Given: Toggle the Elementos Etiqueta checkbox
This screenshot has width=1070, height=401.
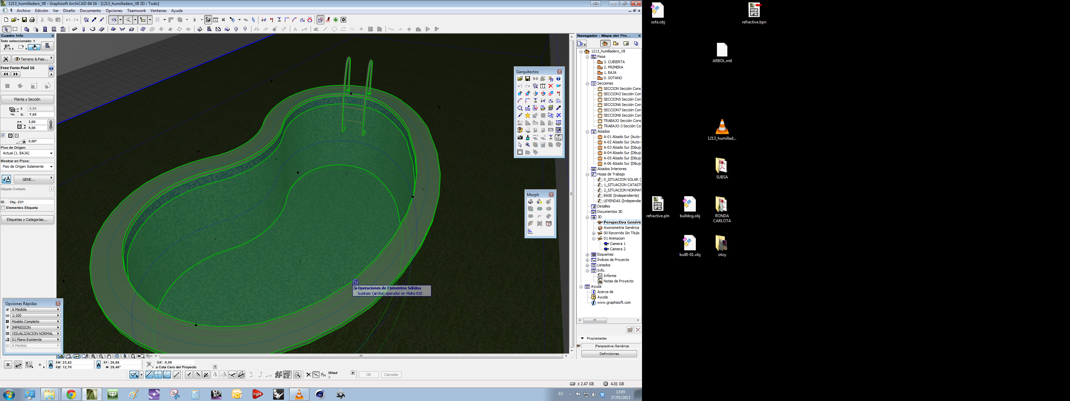Looking at the screenshot, I should 3,208.
